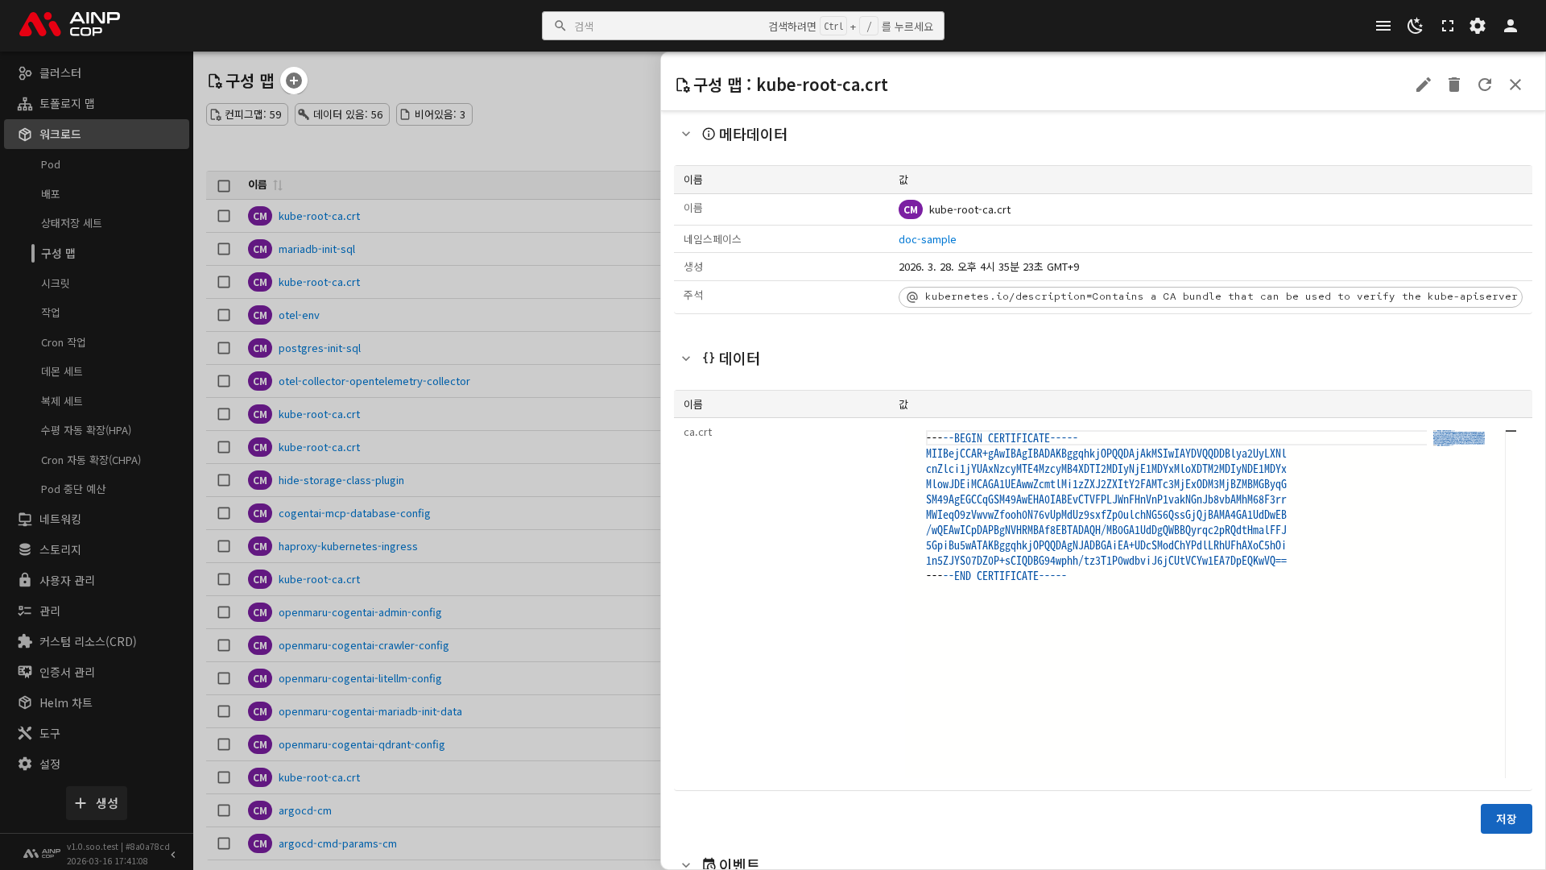Toggle the select-all checkbox in table header
Viewport: 1546px width, 870px height.
tap(224, 185)
